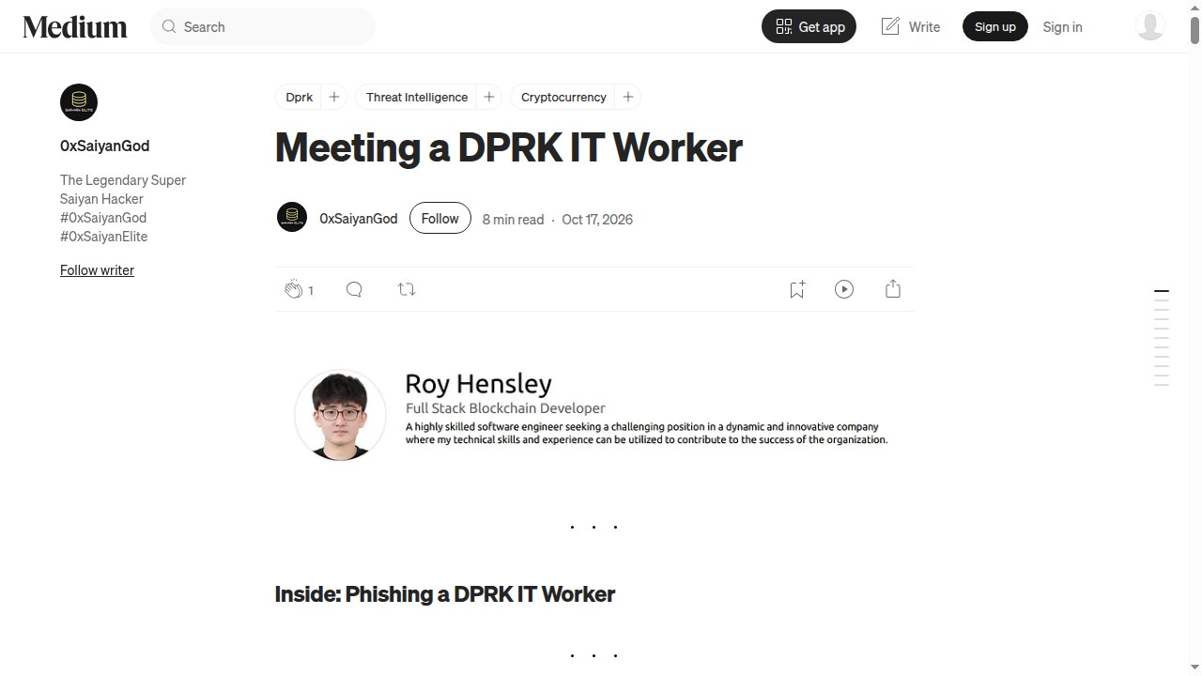Image resolution: width=1202 pixels, height=676 pixels.
Task: Open the Medium home logo
Action: click(75, 27)
